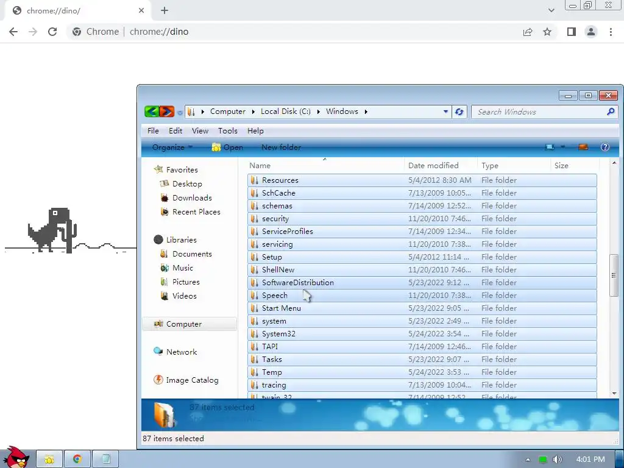Click Computer in the address breadcrumb
This screenshot has width=624, height=468.
click(228, 112)
